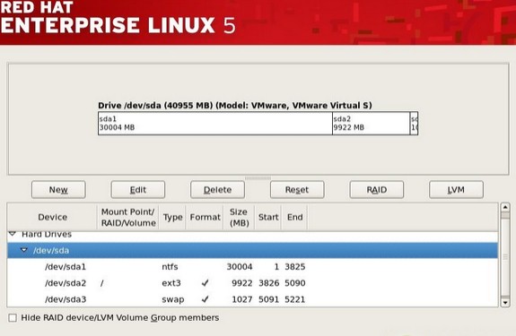Click the start cylinder value 3826
The image size is (516, 336).
[269, 283]
